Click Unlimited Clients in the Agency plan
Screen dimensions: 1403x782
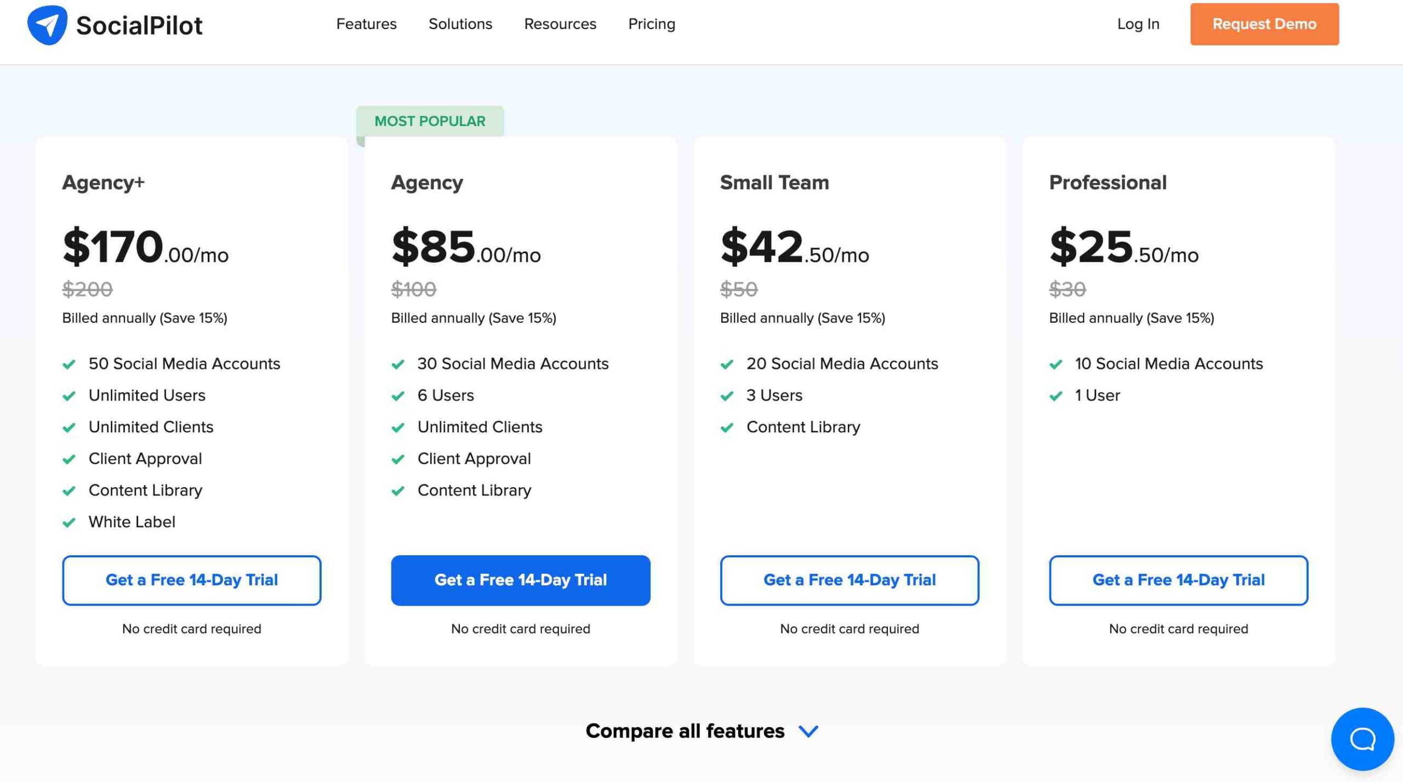point(480,427)
